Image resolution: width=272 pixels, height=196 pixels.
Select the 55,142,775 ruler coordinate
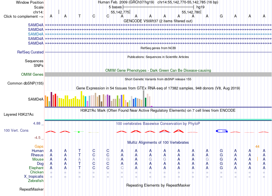click(120, 12)
